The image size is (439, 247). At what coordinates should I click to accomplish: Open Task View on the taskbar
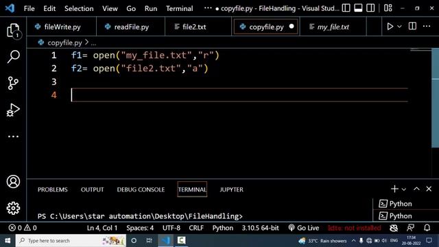click(150, 241)
